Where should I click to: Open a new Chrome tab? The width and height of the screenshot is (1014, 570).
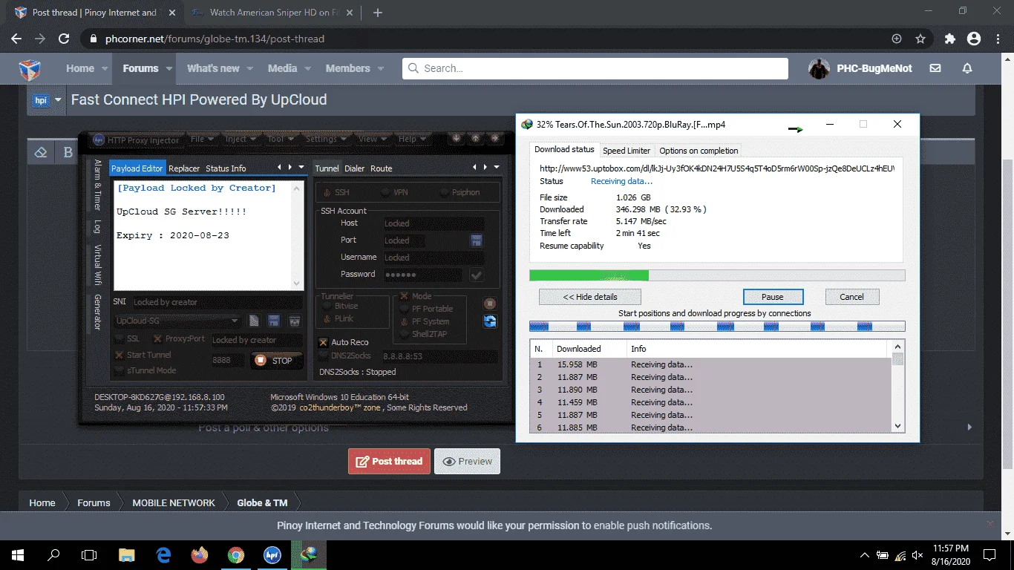(377, 13)
